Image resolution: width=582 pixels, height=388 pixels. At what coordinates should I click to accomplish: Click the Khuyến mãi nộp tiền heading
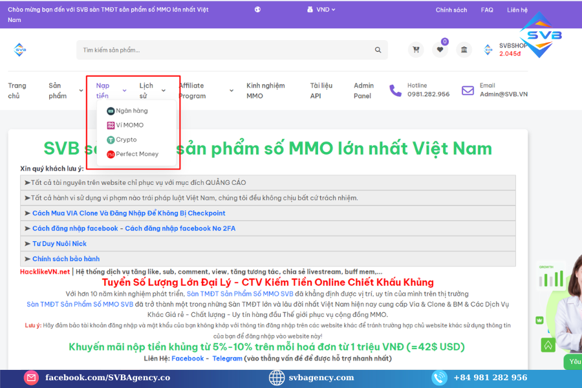[267, 347]
